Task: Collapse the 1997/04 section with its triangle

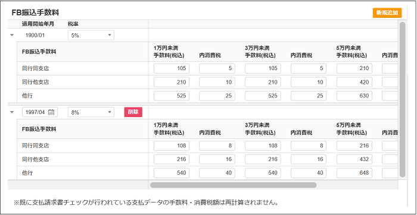Action: 12,112
